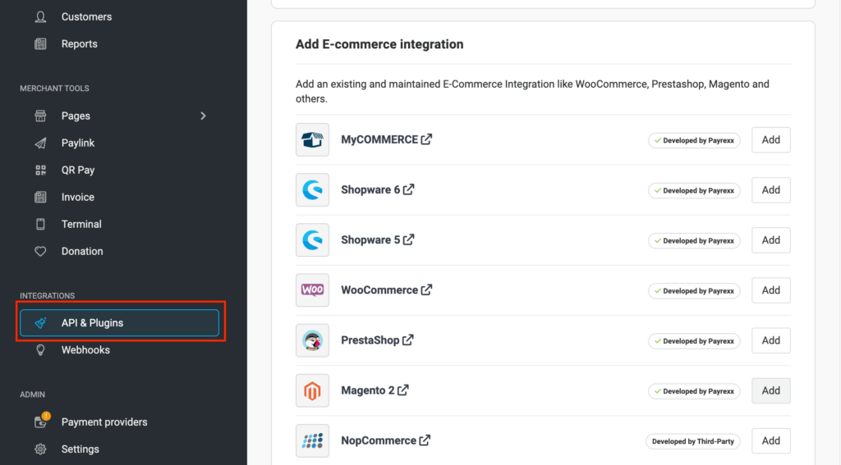
Task: Click the Shopware 6 logo
Action: (x=312, y=190)
